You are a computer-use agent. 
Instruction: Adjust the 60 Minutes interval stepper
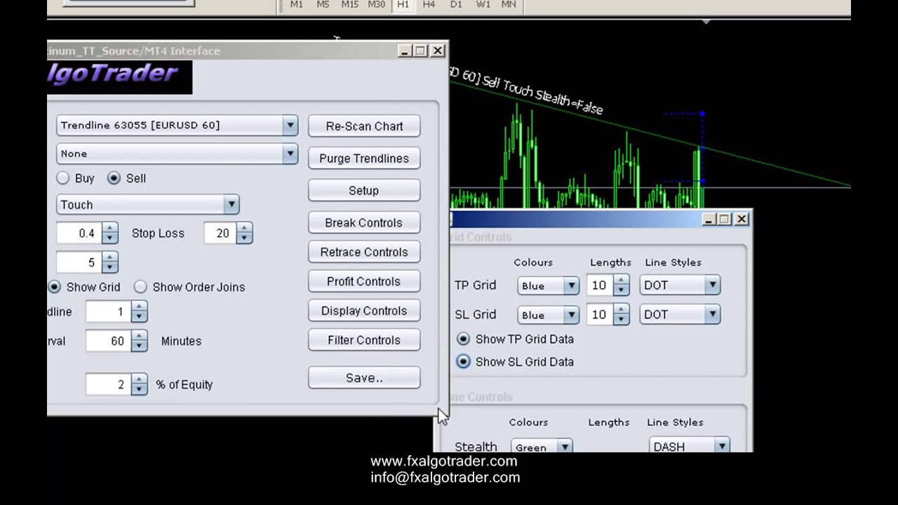140,342
